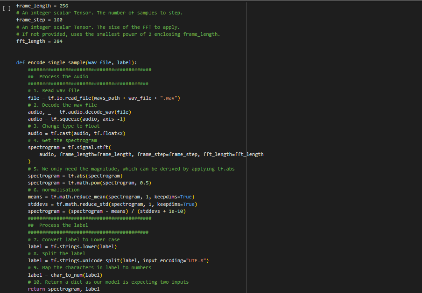Click the comment "# 3. Change type to float"
The image size is (422, 293).
coord(64,126)
